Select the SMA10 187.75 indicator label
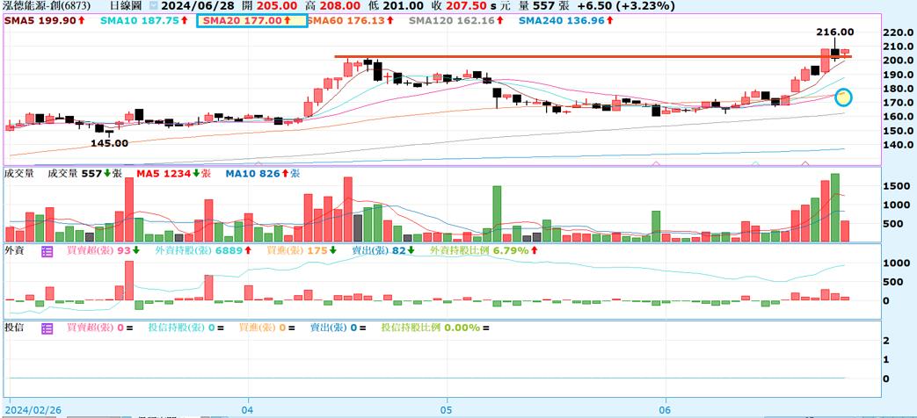The image size is (917, 418). pos(144,20)
